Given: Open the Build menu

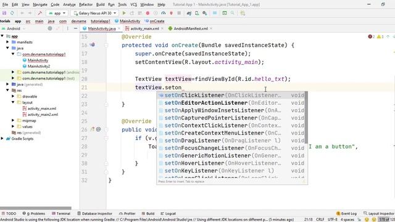Looking at the screenshot, I should tap(100, 4).
